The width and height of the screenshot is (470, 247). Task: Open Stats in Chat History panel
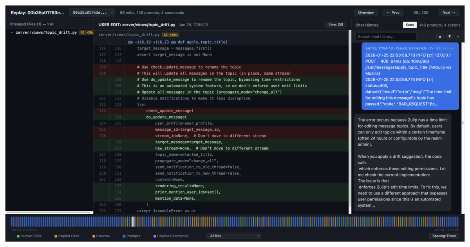(x=410, y=25)
